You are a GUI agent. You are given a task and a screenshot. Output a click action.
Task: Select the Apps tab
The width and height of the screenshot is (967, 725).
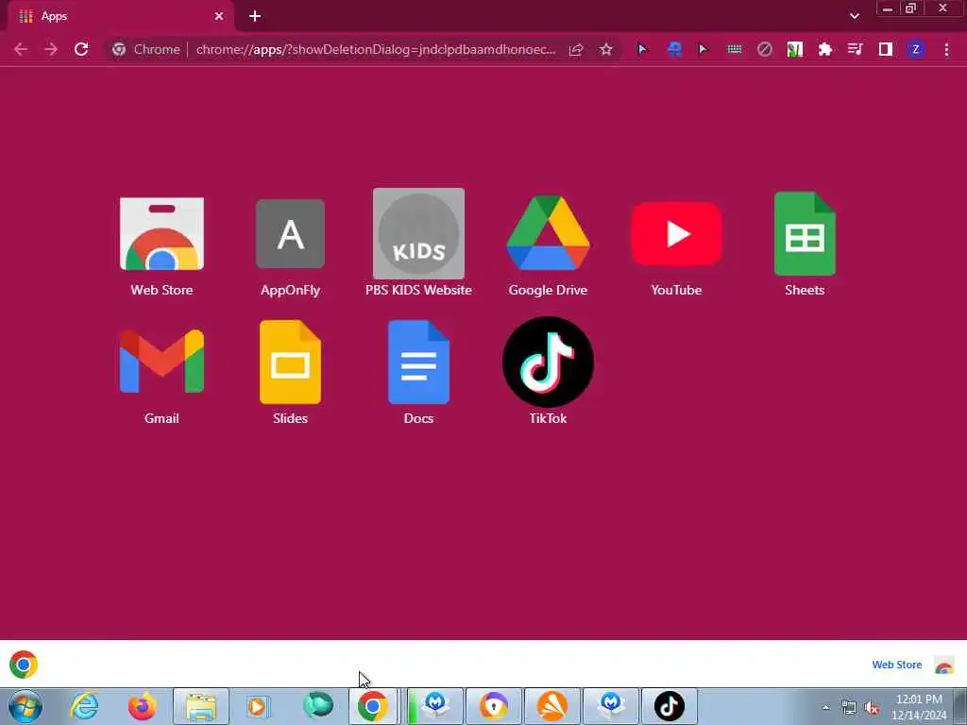120,16
